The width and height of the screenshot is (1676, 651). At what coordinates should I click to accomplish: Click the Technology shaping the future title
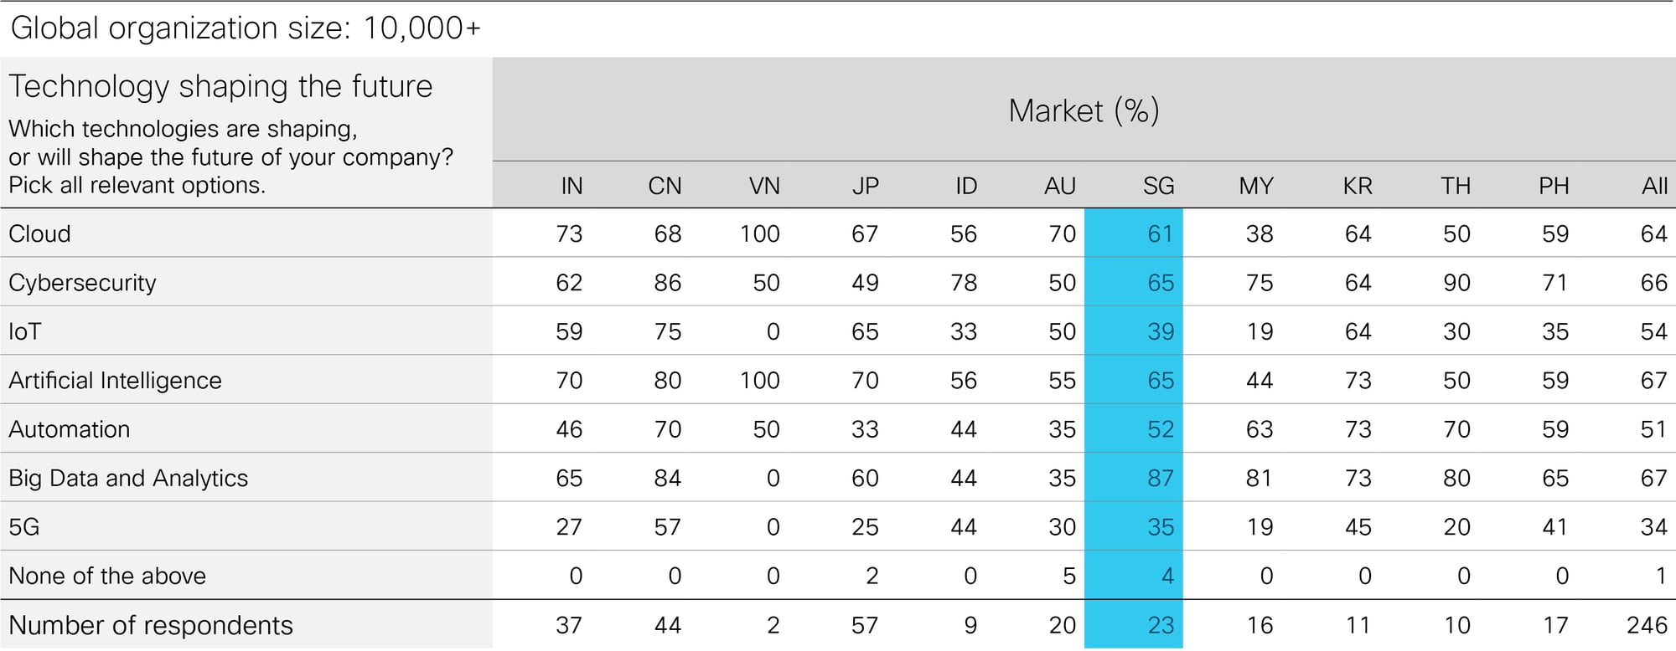click(x=220, y=86)
